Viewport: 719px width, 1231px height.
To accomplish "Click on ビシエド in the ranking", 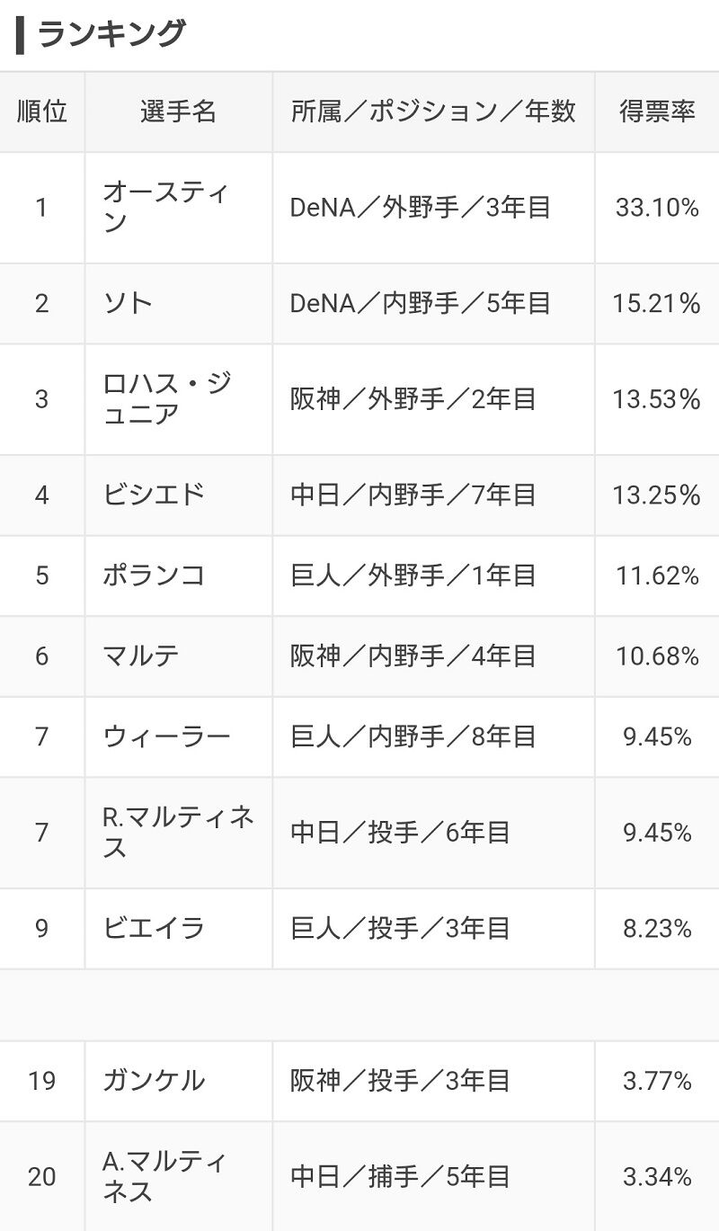I will click(x=154, y=495).
